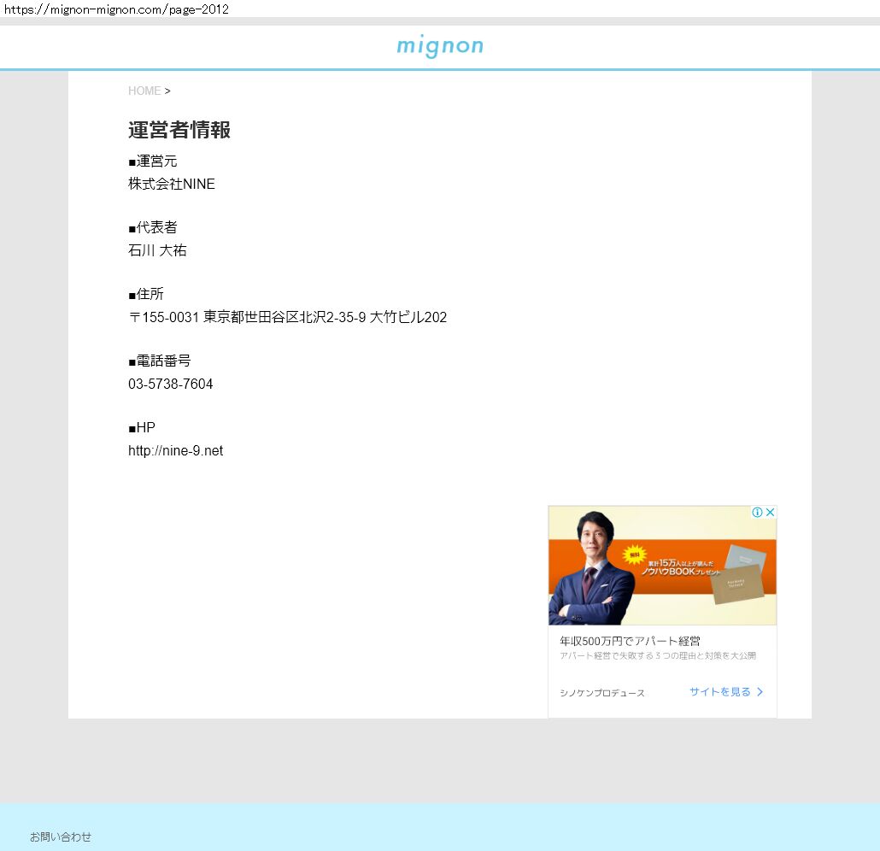Click the representative name 石川 大祐
This screenshot has width=880, height=851.
point(157,250)
